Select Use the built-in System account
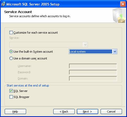127x117 pixels. 11,52
